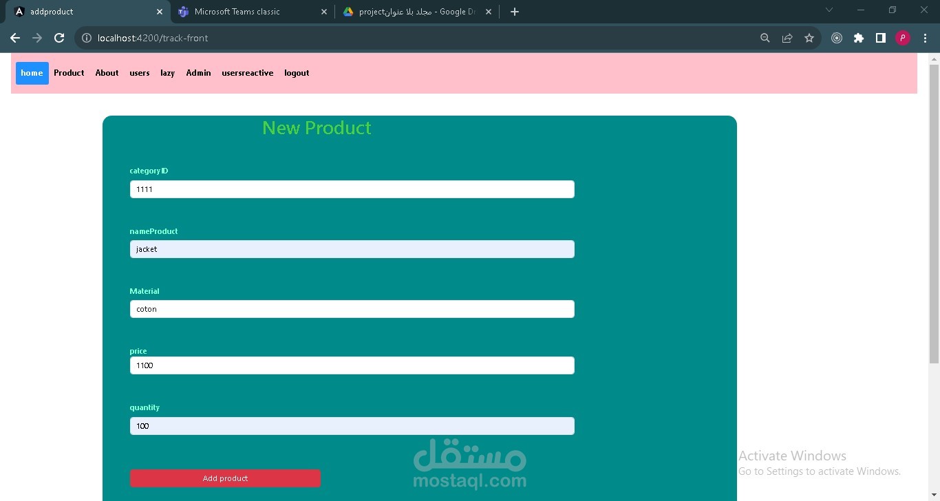This screenshot has height=501, width=940.
Task: View site information icon in address bar
Action: [x=87, y=38]
